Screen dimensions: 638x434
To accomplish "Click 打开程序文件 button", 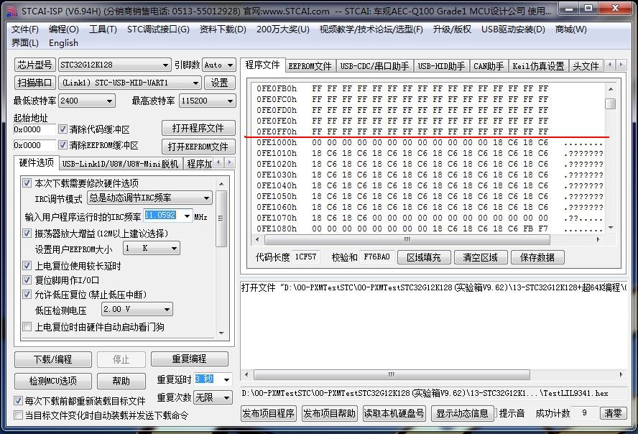I will (x=198, y=128).
